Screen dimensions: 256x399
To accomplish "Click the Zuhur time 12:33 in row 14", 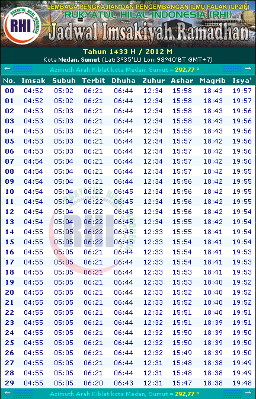I will coord(153,232).
